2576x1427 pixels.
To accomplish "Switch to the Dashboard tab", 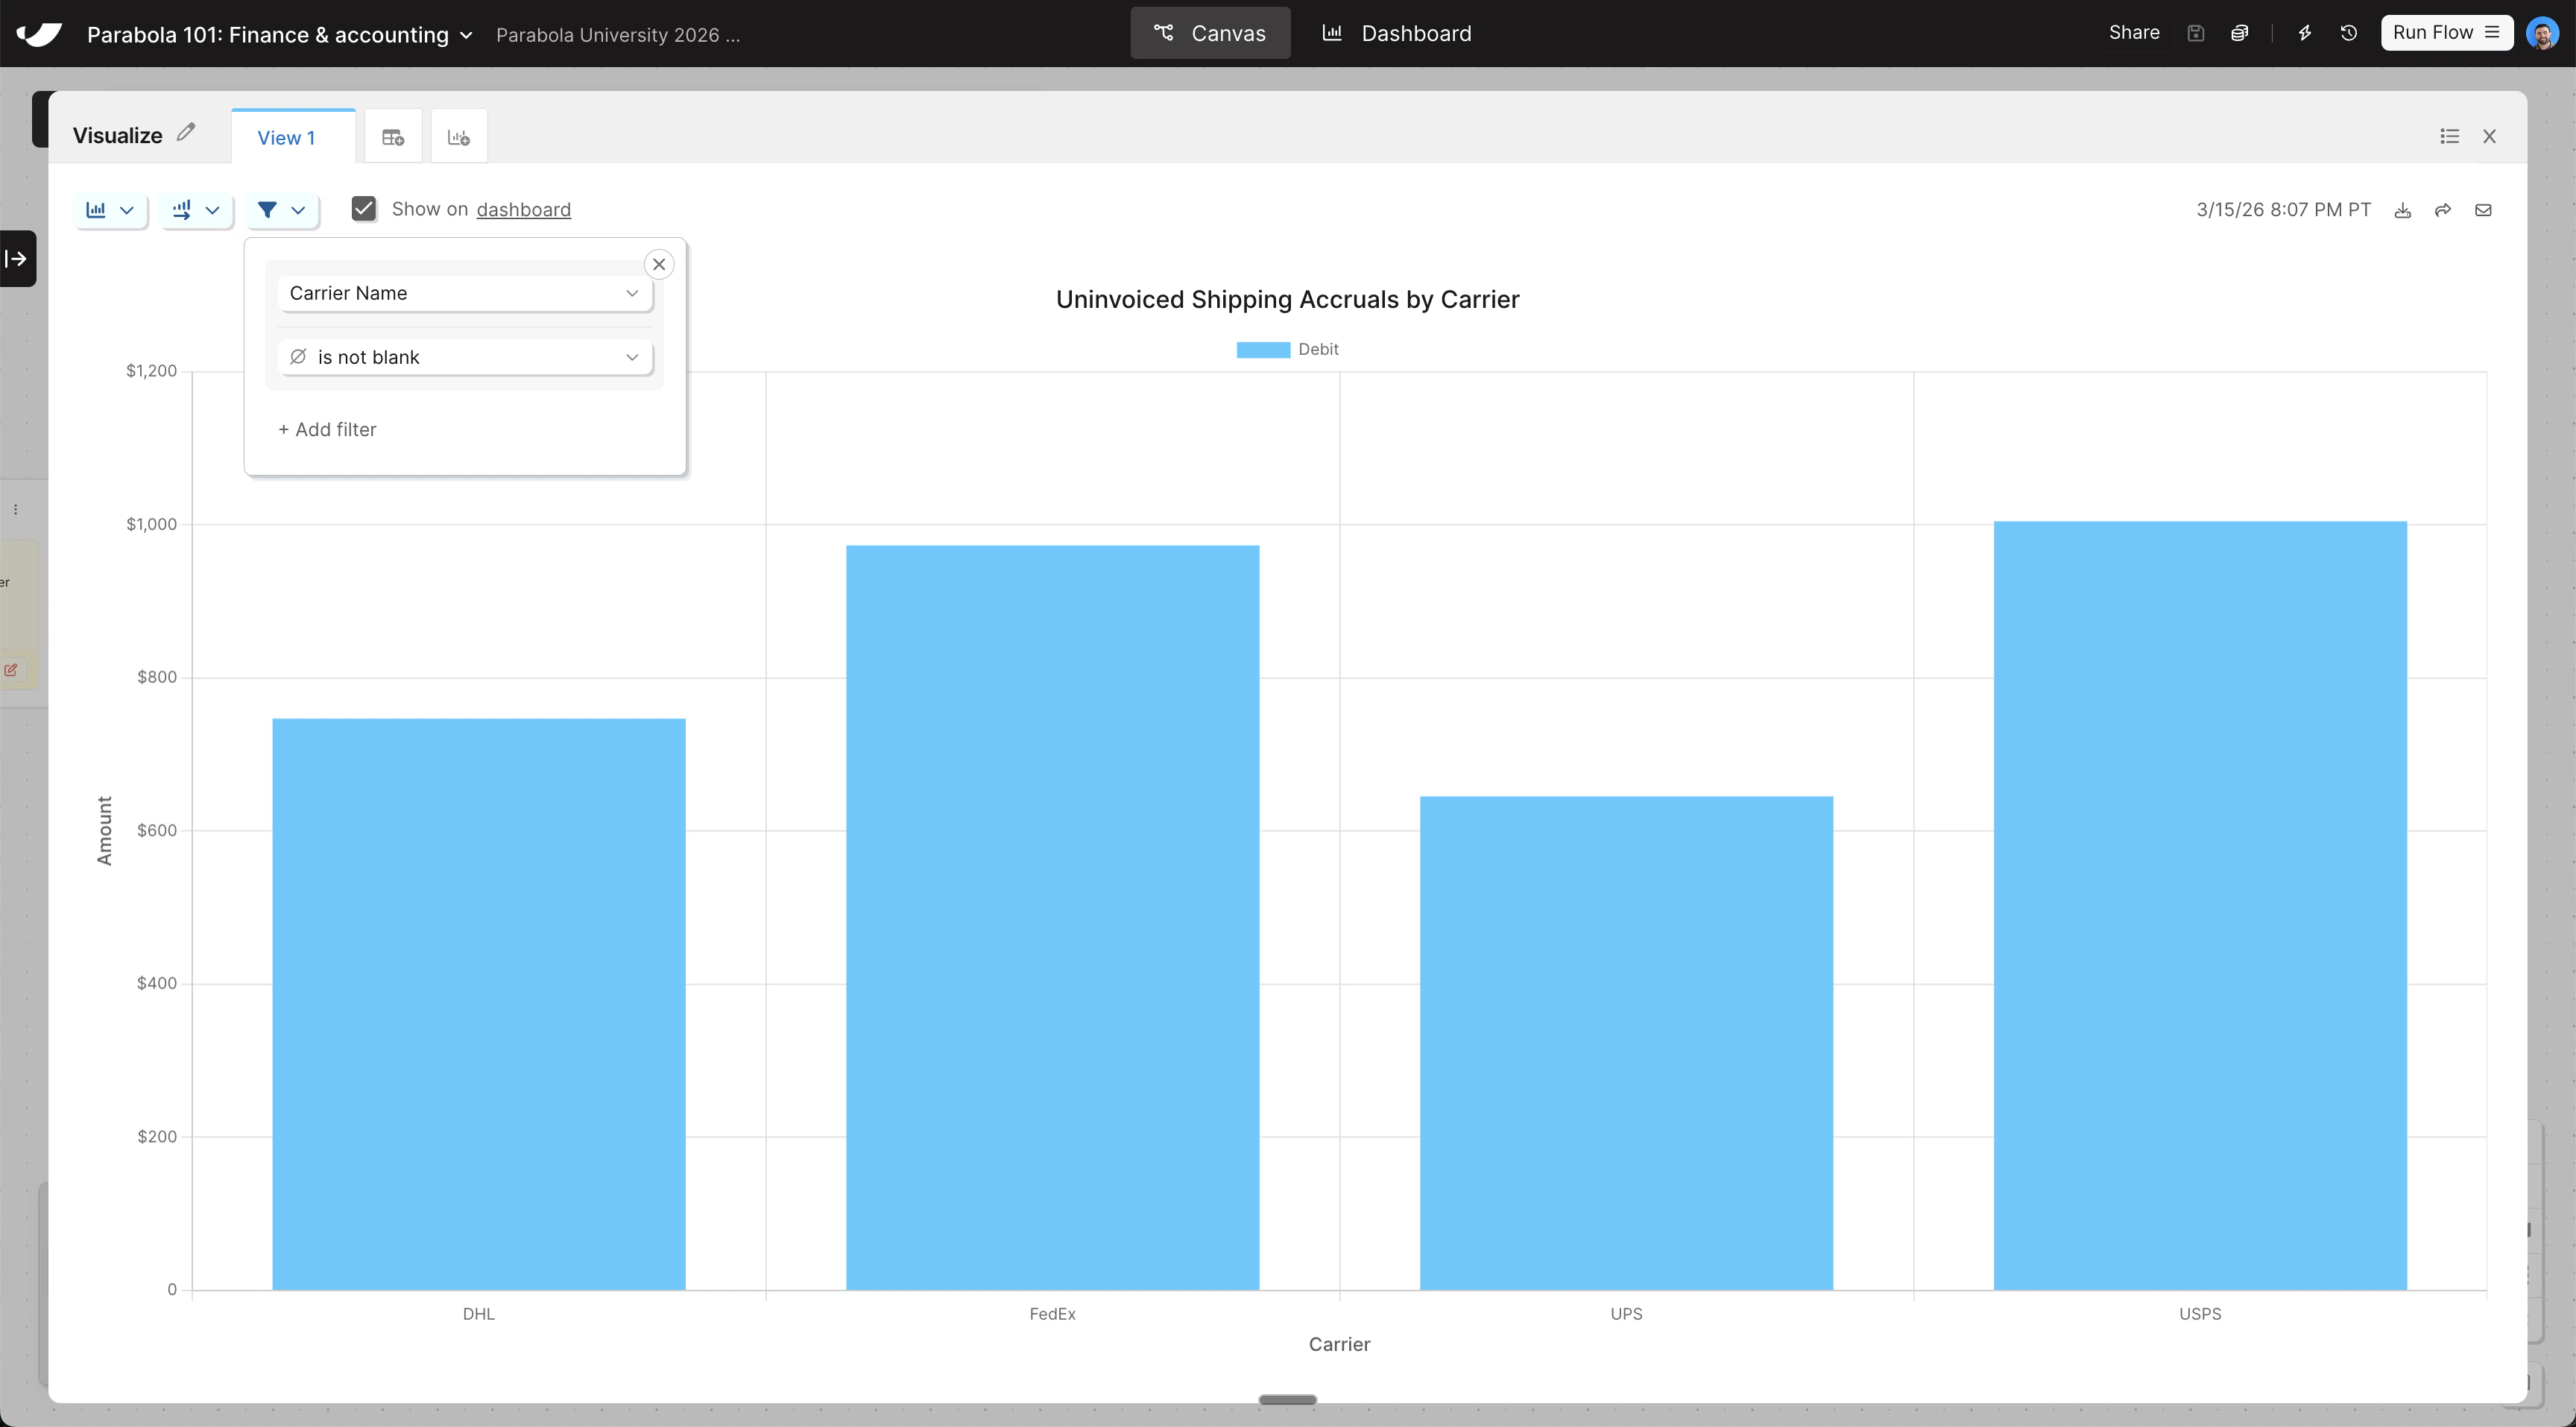I will [x=1397, y=33].
